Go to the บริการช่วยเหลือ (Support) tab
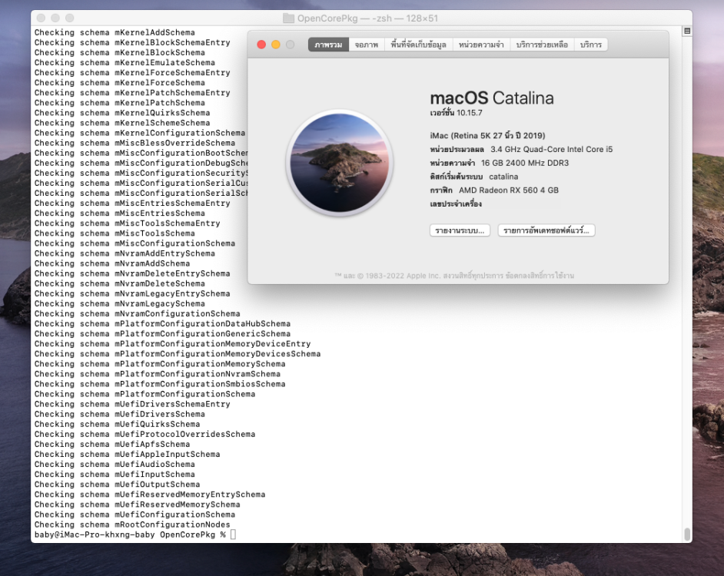This screenshot has width=724, height=576. [542, 45]
